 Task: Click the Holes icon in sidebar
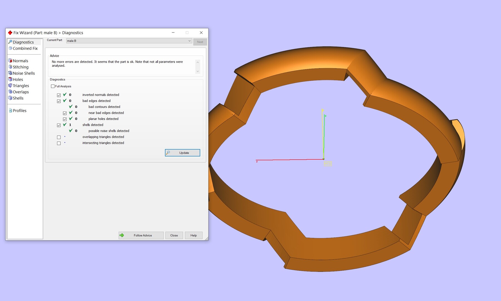point(10,79)
